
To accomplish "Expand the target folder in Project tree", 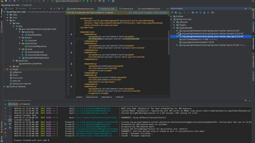I will [8, 70].
